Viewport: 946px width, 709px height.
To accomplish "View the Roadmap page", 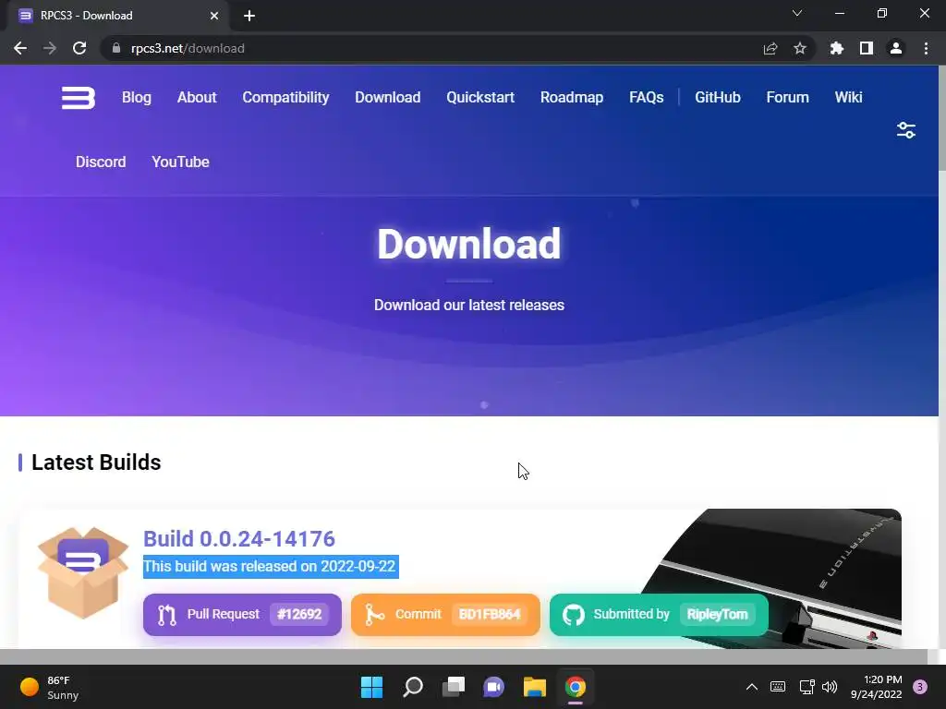I will point(571,98).
